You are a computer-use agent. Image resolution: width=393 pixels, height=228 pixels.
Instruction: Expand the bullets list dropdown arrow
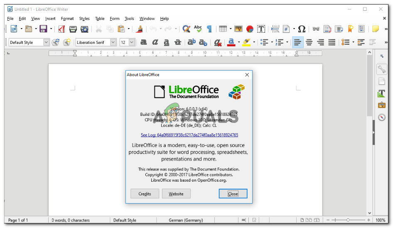click(x=272, y=42)
